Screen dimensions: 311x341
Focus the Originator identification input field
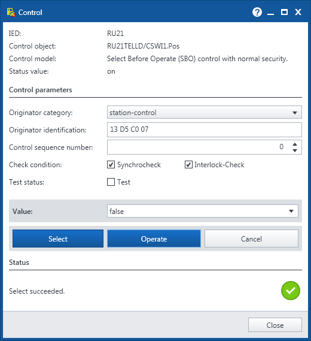[x=204, y=129]
